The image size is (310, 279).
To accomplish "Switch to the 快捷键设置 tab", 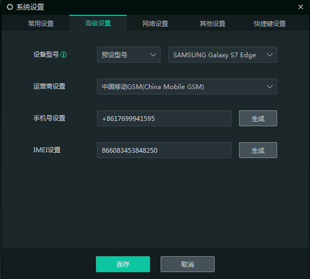I will coord(270,23).
